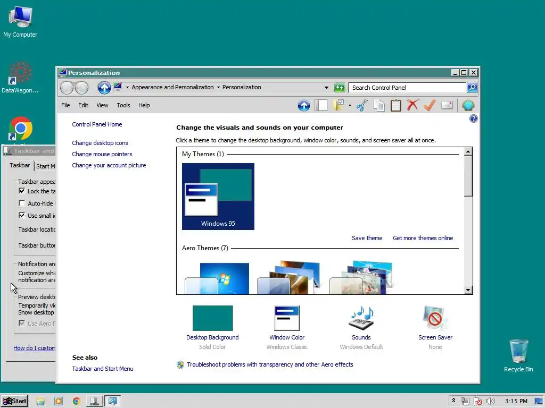Open the Help menu
545x408 pixels.
coord(144,105)
